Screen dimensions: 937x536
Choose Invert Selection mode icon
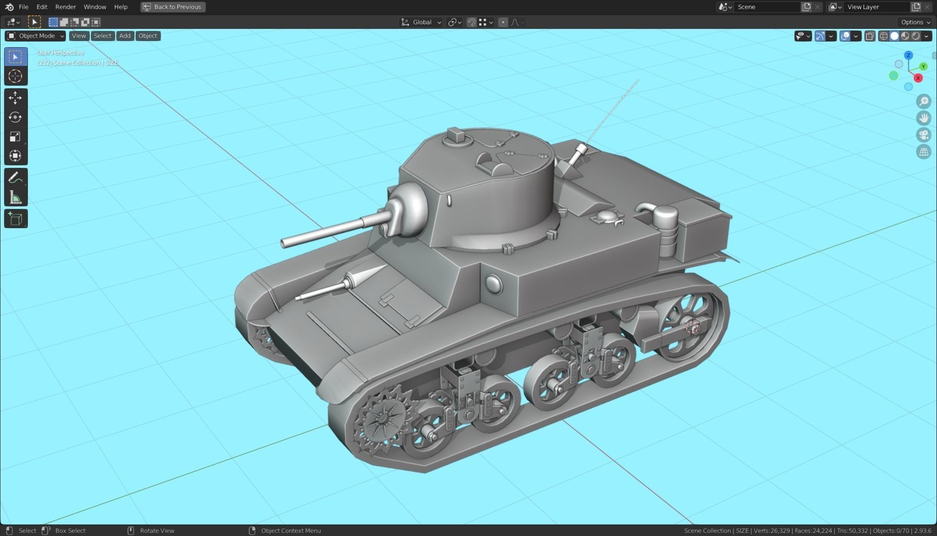85,22
